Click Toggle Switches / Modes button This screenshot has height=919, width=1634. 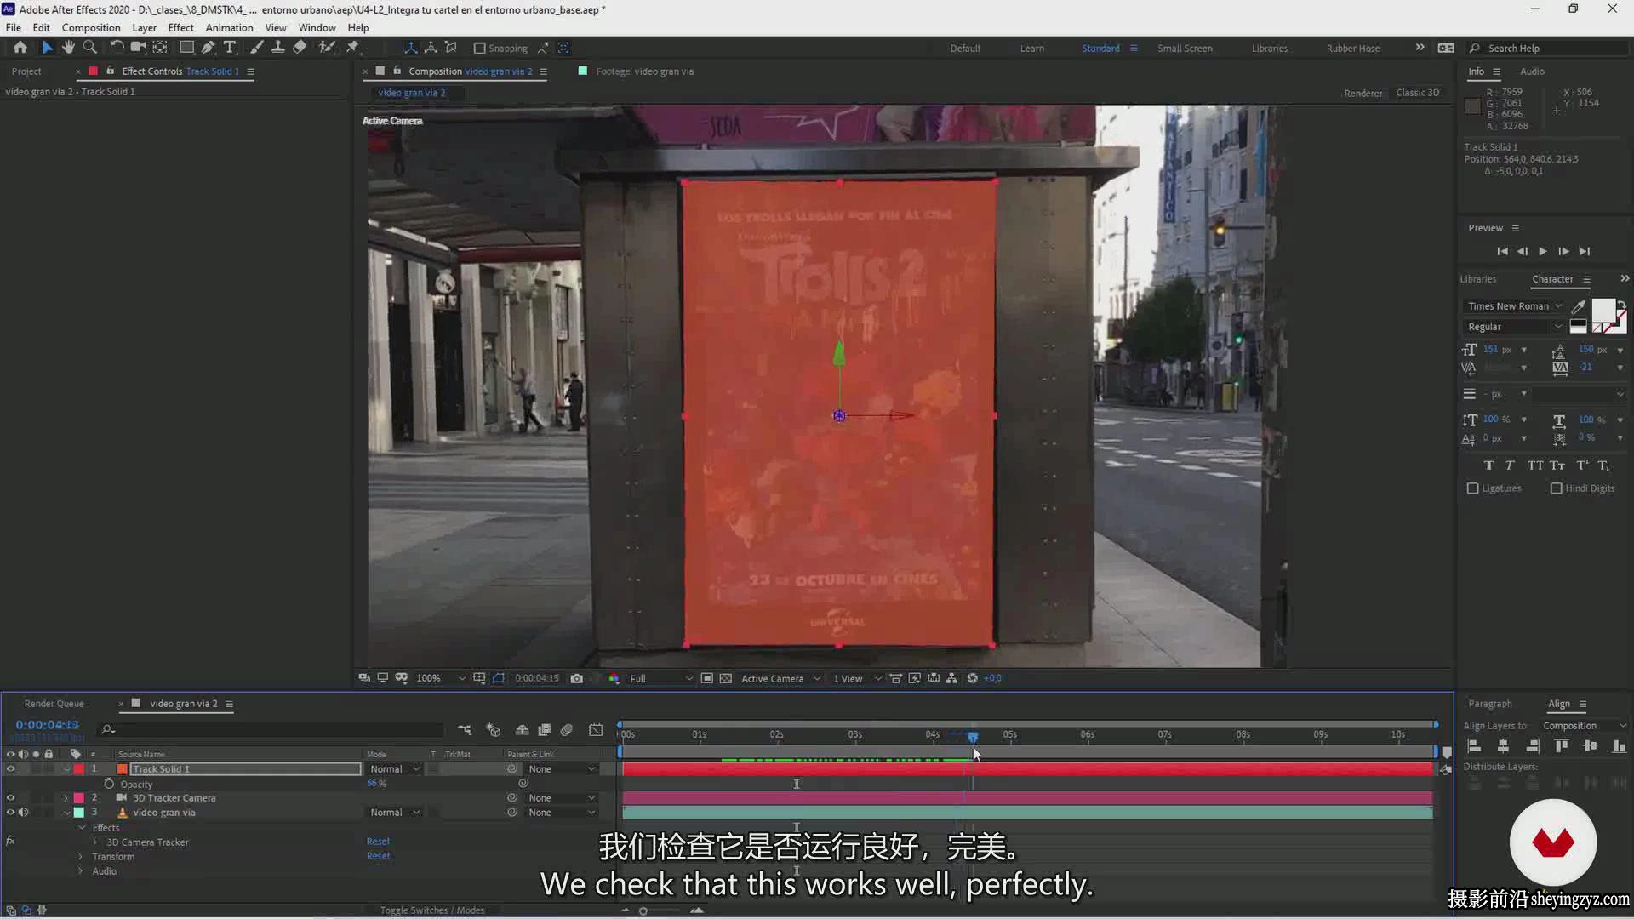[432, 910]
